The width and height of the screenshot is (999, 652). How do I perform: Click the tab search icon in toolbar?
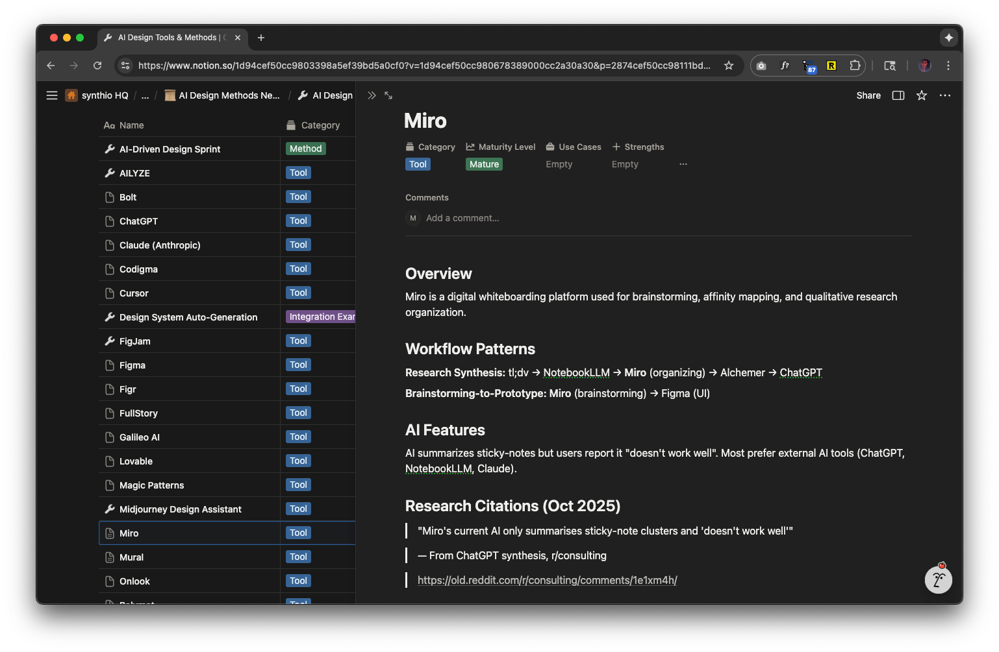(x=890, y=66)
